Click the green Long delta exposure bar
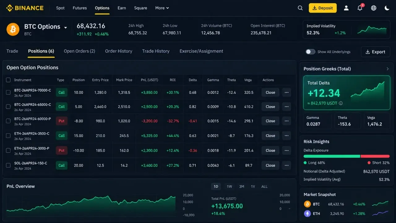This screenshot has width=396, height=223. 332,156
